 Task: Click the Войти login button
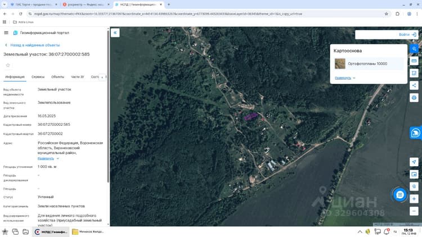(407, 34)
